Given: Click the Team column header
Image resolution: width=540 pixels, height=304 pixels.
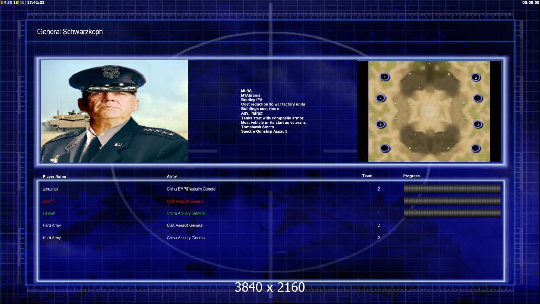Looking at the screenshot, I should click(x=367, y=176).
